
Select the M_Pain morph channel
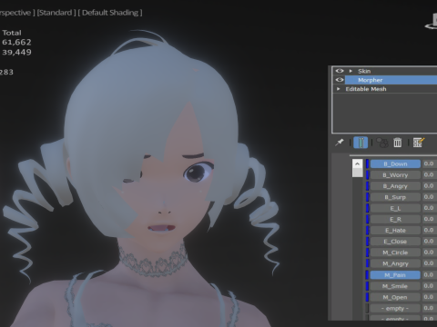click(395, 275)
